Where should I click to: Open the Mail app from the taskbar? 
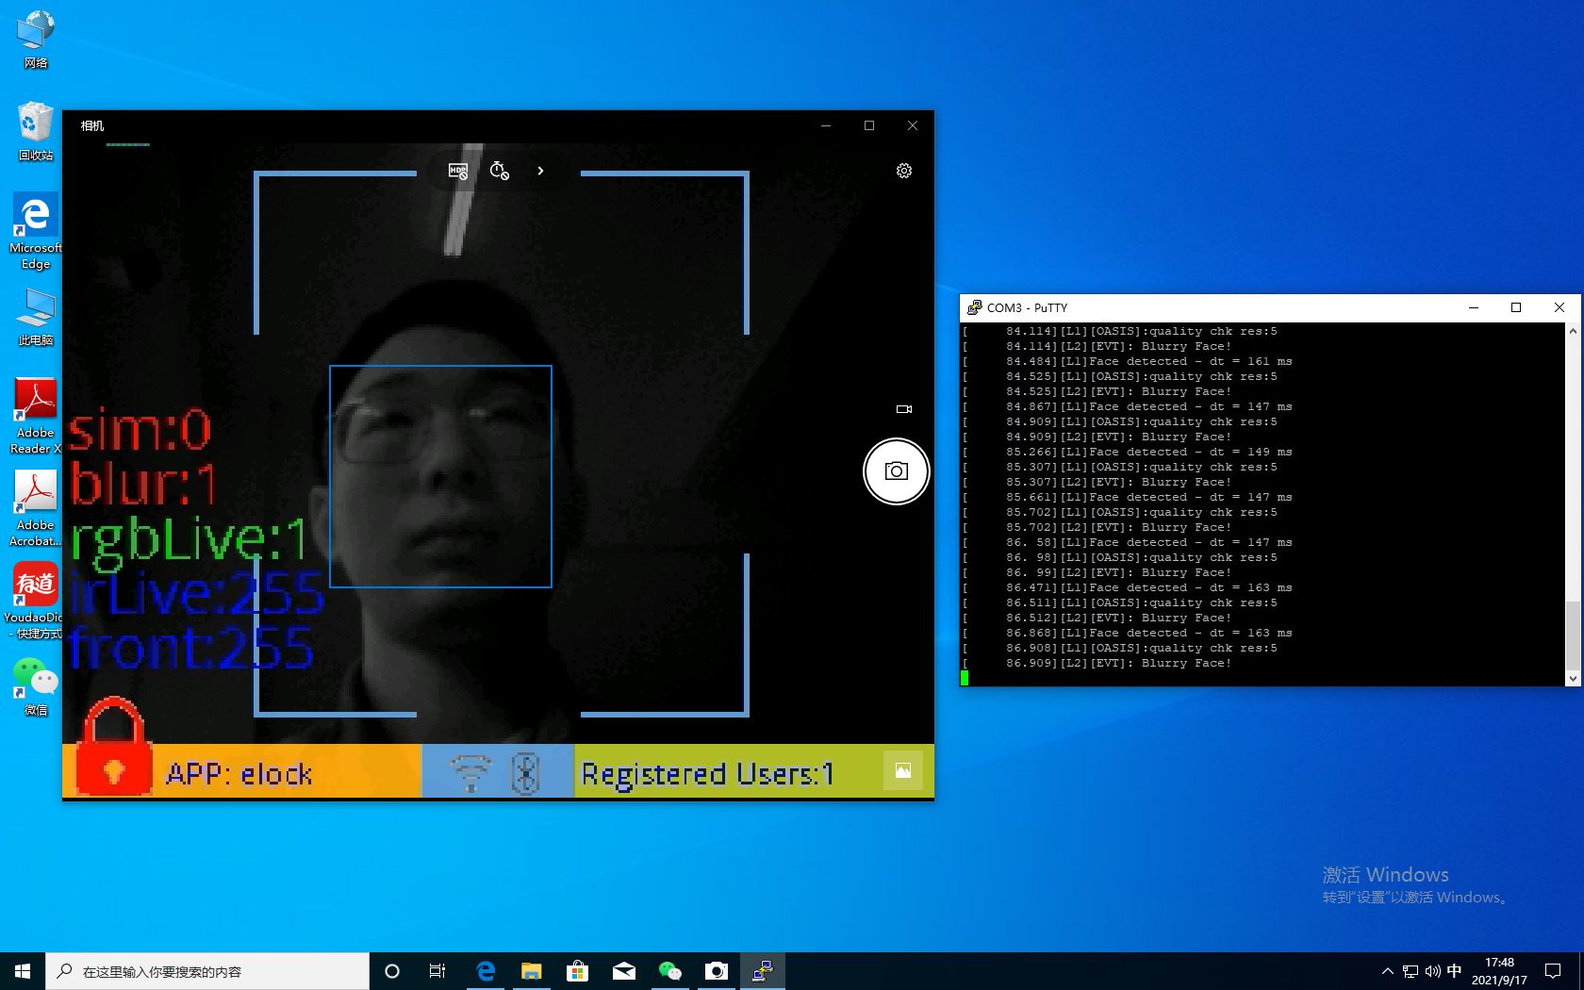coord(624,971)
